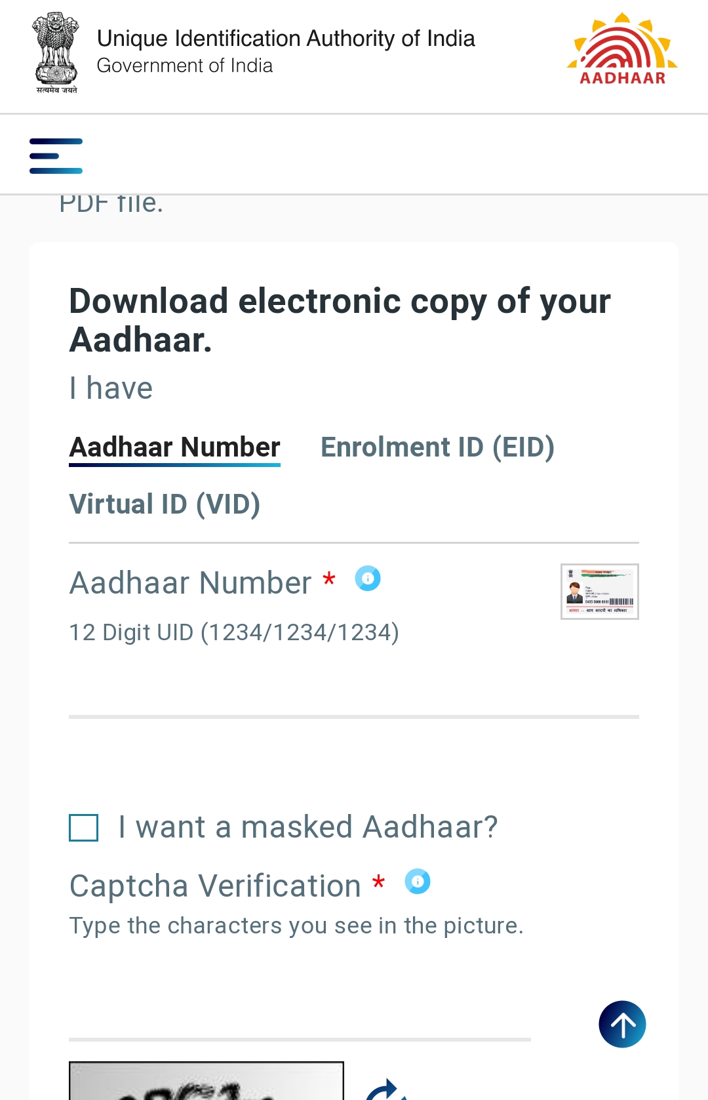Click the colorful AADHAAR logo

[621, 47]
